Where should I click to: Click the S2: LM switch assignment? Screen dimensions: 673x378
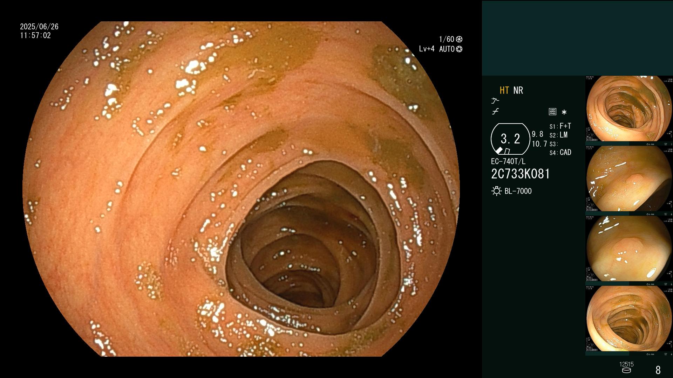coord(558,135)
